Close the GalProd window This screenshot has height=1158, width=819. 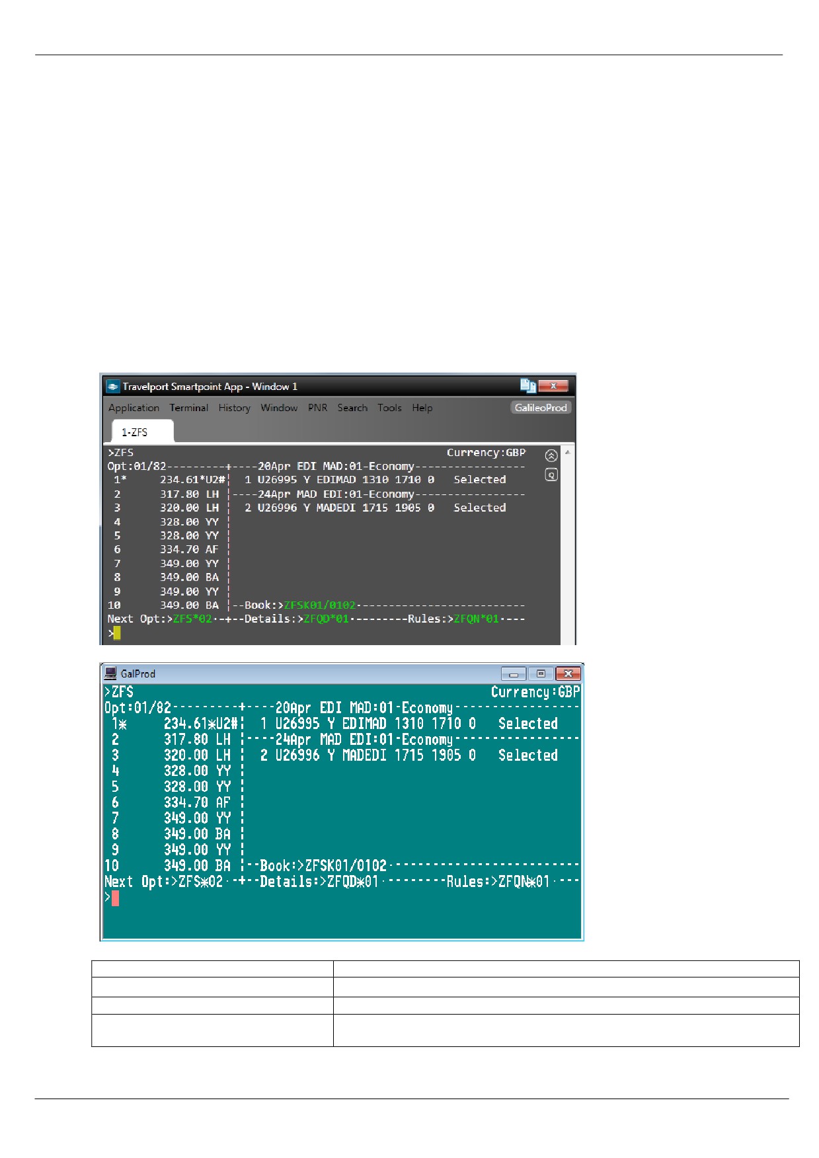pyautogui.click(x=568, y=674)
